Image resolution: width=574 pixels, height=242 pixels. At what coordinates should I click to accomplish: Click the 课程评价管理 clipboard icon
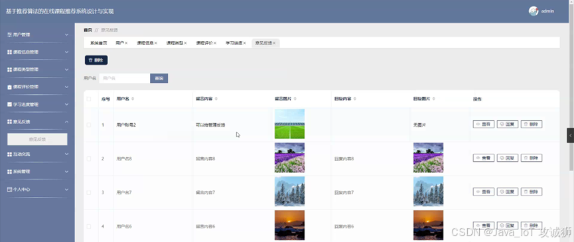point(9,87)
